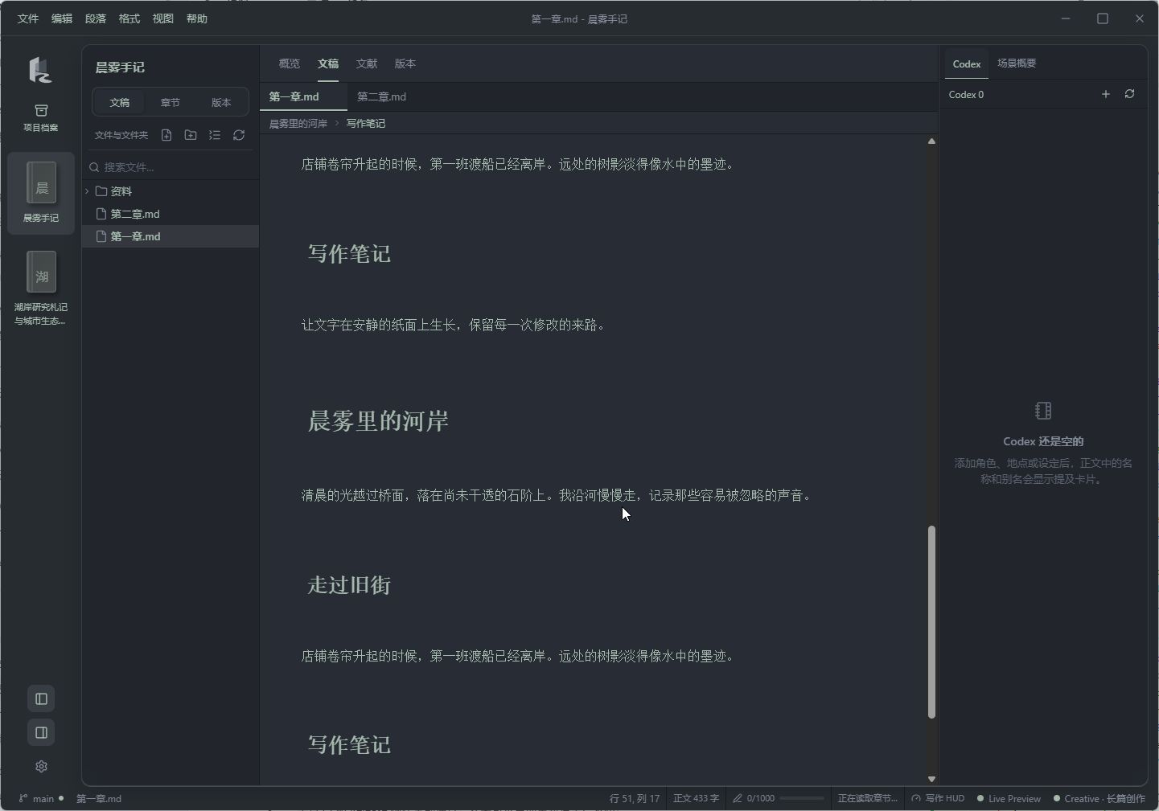The height and width of the screenshot is (811, 1159).
Task: Toggle Live Preview mode
Action: [1009, 798]
